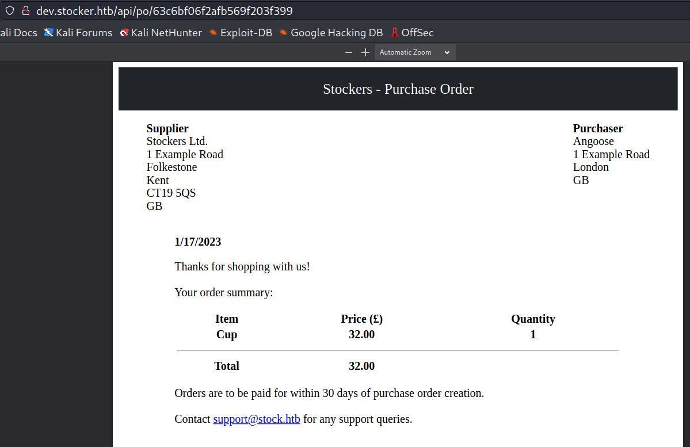
Task: Click the Purchaser heading
Action: [598, 128]
